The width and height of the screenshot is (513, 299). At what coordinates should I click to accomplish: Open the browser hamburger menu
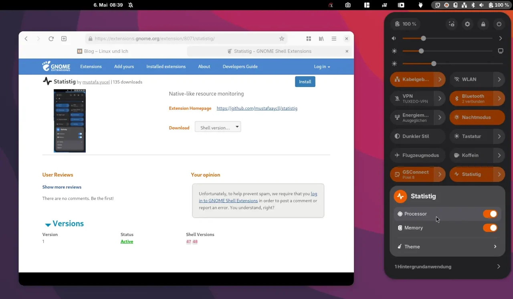click(x=334, y=39)
